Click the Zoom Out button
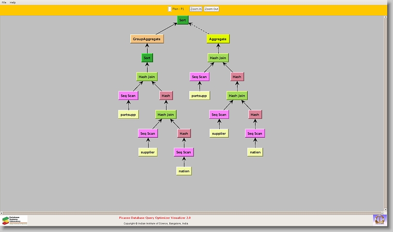The width and height of the screenshot is (393, 232). coord(212,9)
